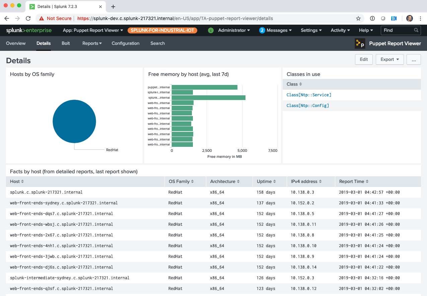Open the Configuration tab
Screen dimensions: 427x296
[126, 43]
